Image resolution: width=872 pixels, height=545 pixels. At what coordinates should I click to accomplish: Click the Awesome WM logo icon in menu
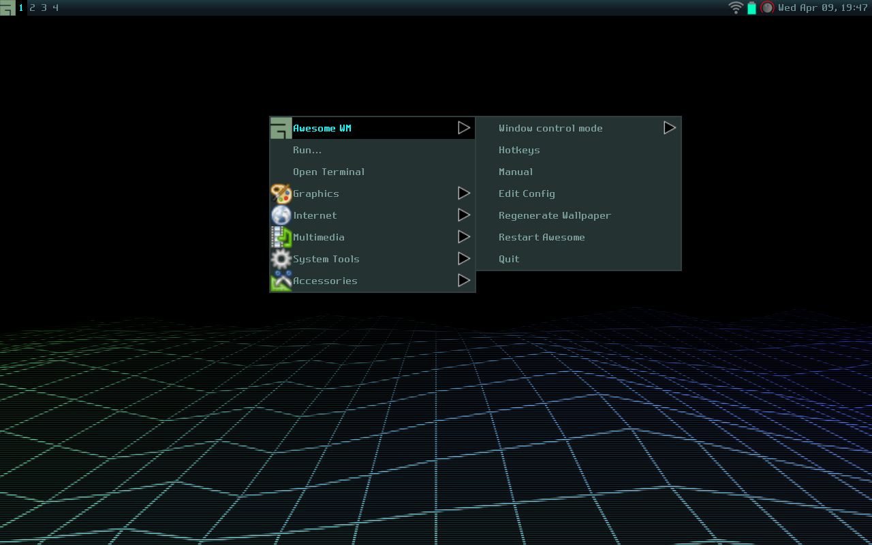pyautogui.click(x=281, y=128)
